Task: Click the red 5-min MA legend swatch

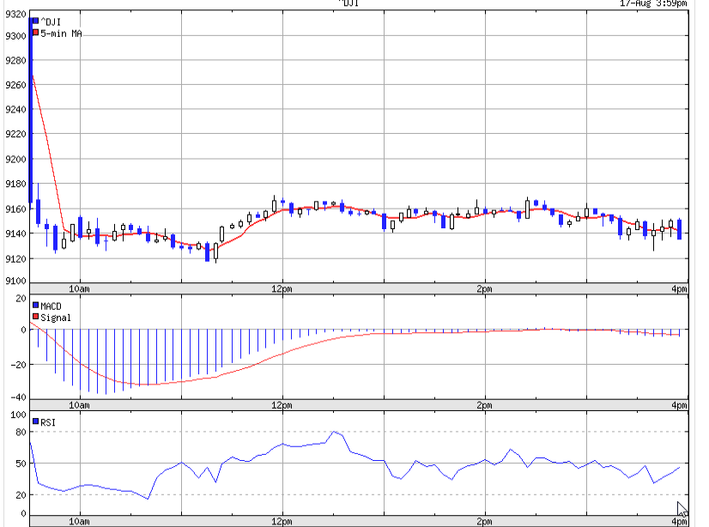Action: pos(36,33)
